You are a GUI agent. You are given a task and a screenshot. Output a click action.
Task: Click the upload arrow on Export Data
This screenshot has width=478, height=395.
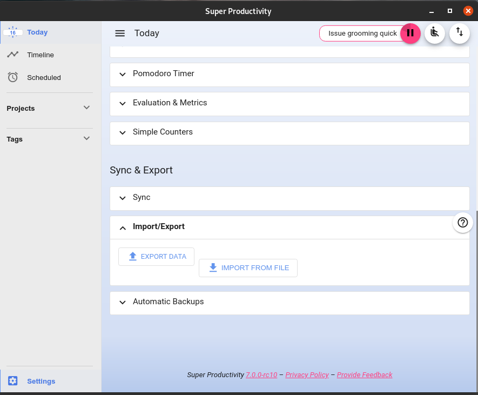click(133, 256)
